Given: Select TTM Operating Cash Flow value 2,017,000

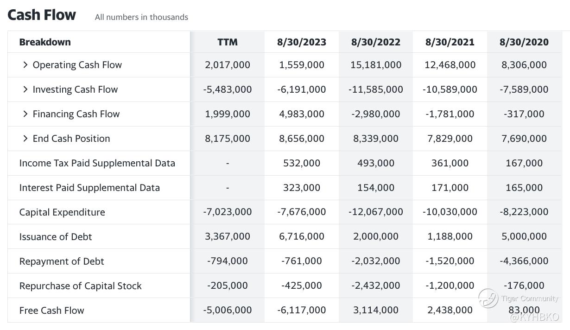Looking at the screenshot, I should point(228,65).
